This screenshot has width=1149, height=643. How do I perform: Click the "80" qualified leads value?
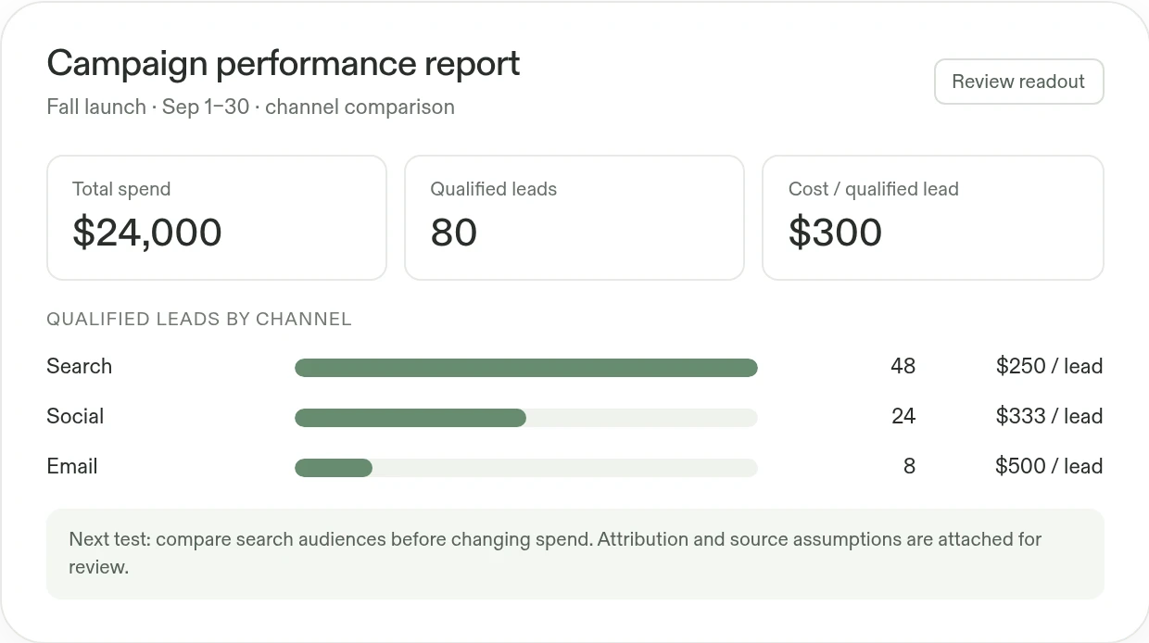tap(454, 233)
